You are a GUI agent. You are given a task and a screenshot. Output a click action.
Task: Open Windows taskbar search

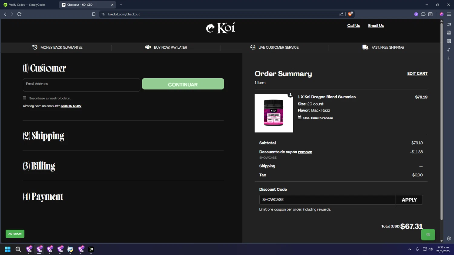point(18,249)
